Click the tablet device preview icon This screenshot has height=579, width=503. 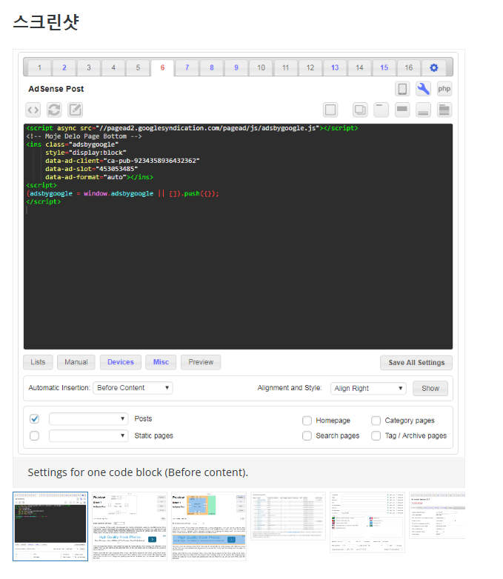tap(402, 89)
